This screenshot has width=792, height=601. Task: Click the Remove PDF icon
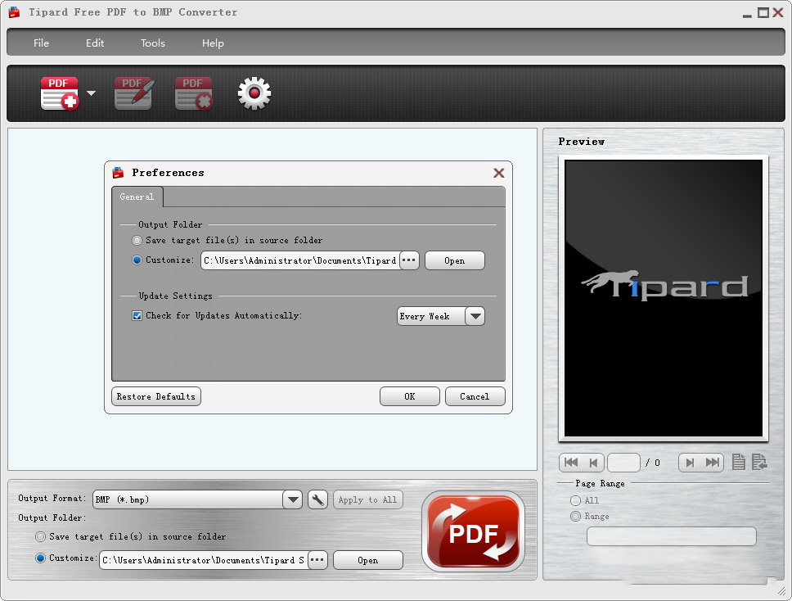[193, 93]
